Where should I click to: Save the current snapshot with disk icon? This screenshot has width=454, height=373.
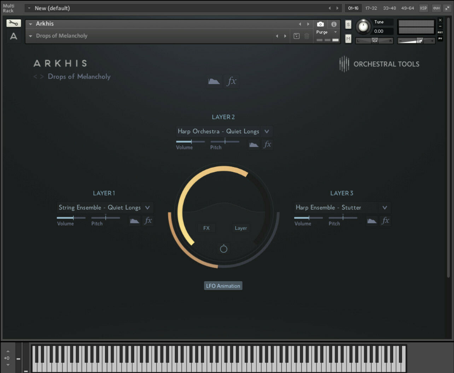coord(297,36)
